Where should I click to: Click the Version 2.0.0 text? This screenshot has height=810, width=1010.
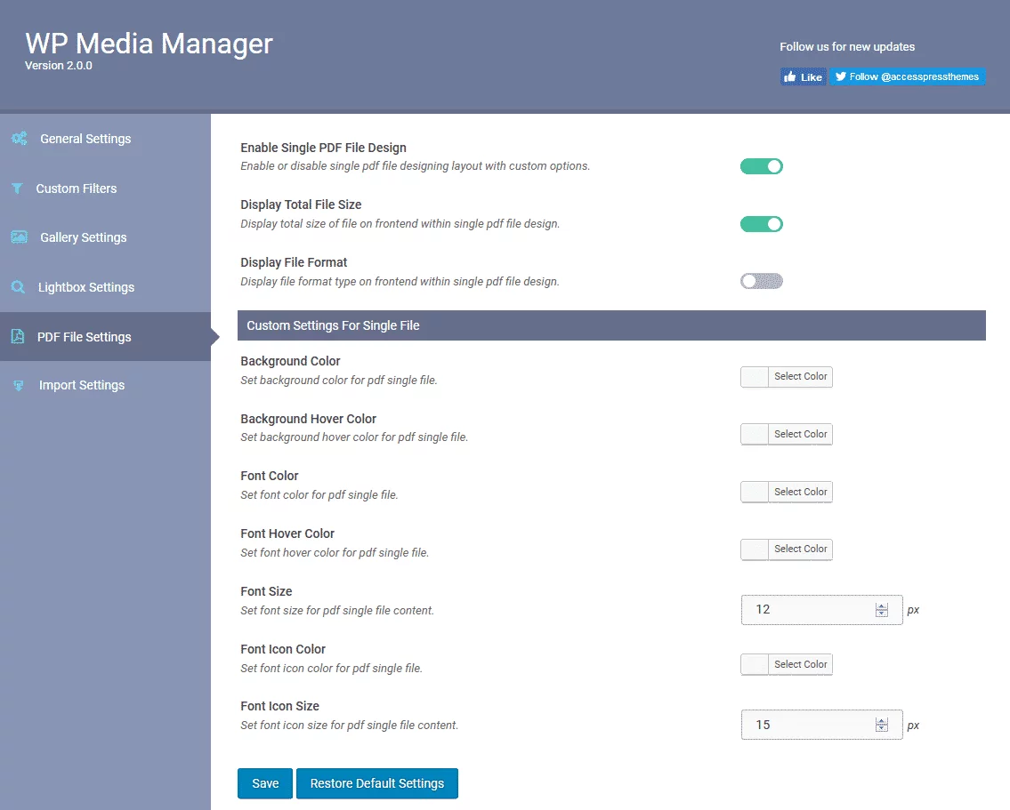click(59, 66)
